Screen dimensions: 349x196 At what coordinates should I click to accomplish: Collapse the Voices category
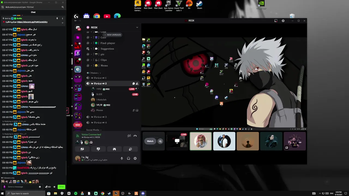94,73
